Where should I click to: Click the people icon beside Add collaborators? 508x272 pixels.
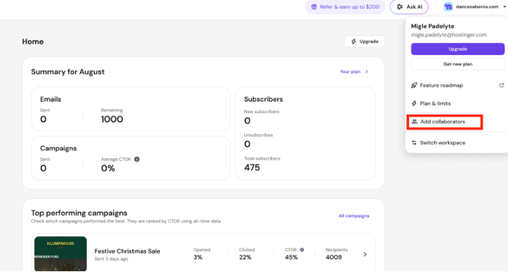click(x=414, y=122)
